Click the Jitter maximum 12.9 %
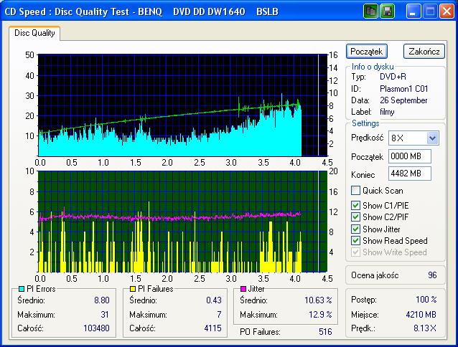Screen dimensions: 458x347 320,315
